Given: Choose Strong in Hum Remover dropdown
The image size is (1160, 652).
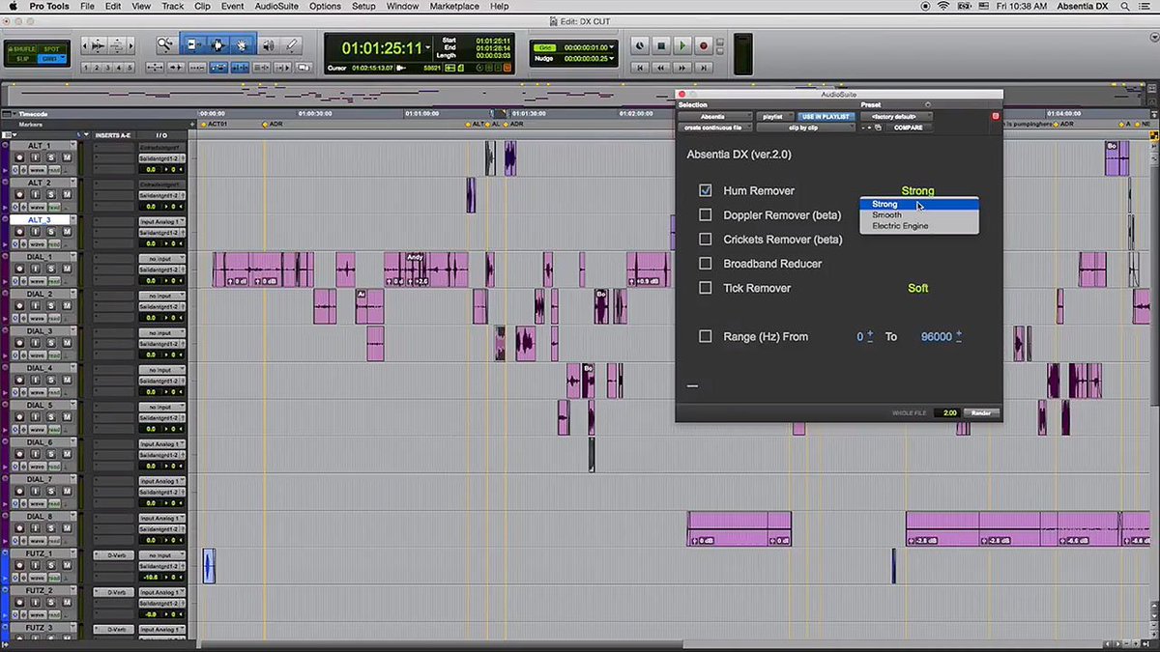Looking at the screenshot, I should pos(919,204).
